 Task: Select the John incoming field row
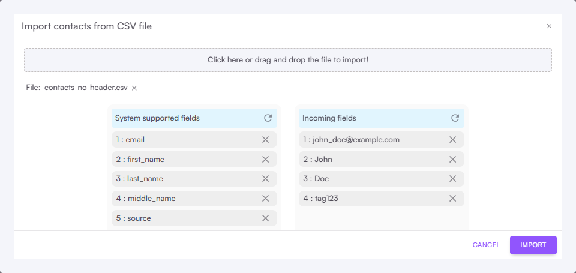click(372, 160)
